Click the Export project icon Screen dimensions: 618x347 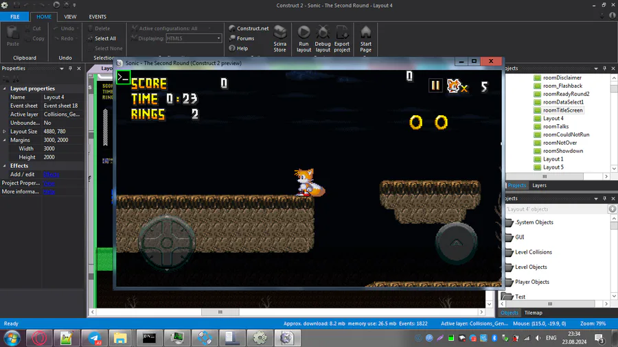[342, 32]
